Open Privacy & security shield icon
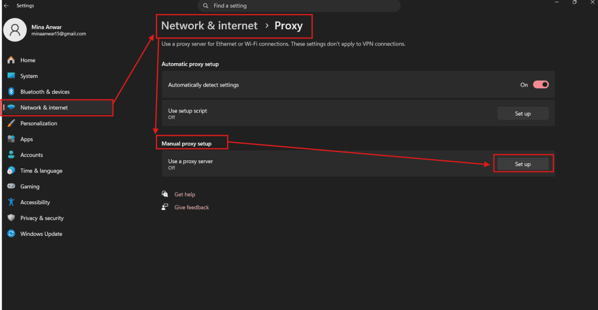Screen dimensions: 598x310 tap(11, 218)
